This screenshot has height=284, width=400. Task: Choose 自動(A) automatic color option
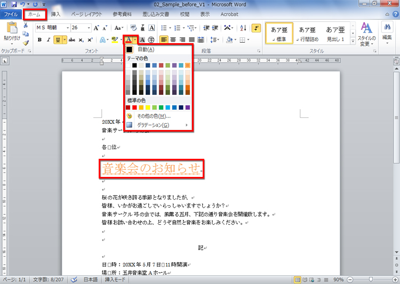158,50
